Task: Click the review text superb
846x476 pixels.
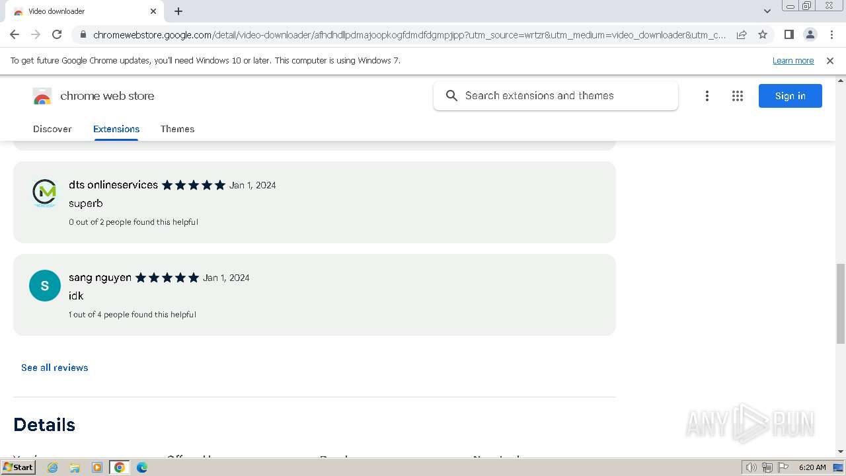Action: [86, 204]
